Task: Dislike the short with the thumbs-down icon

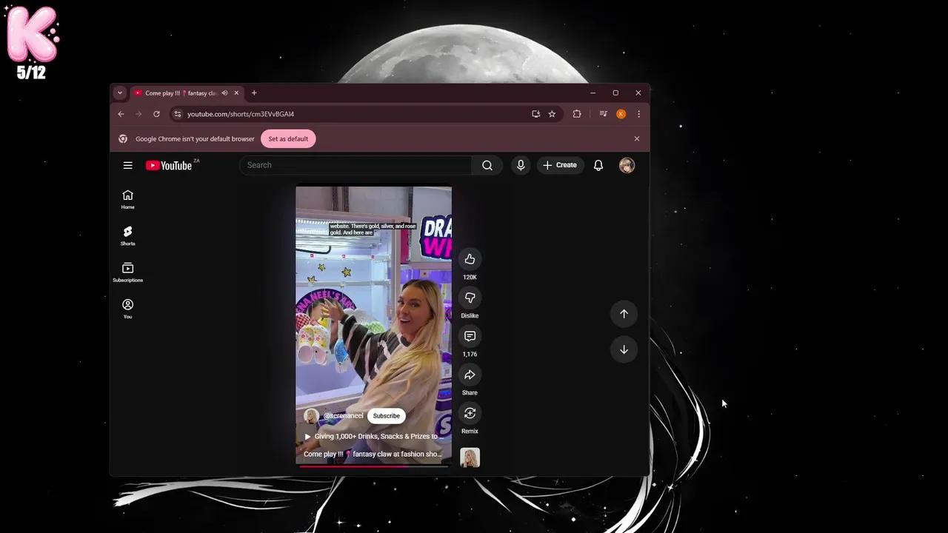Action: coord(470,298)
